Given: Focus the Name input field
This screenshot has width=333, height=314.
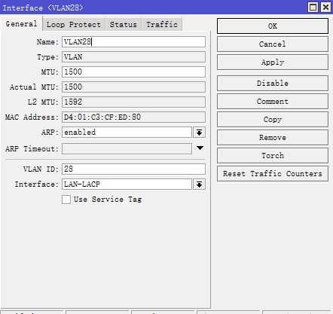Looking at the screenshot, I should pyautogui.click(x=133, y=42).
